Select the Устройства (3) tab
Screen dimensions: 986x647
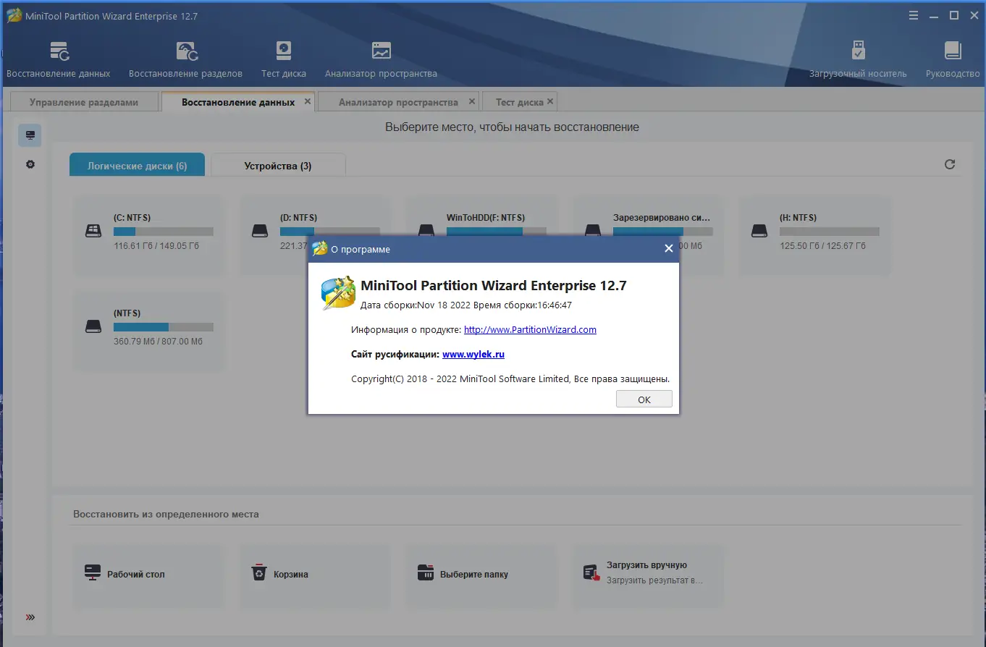pos(278,165)
